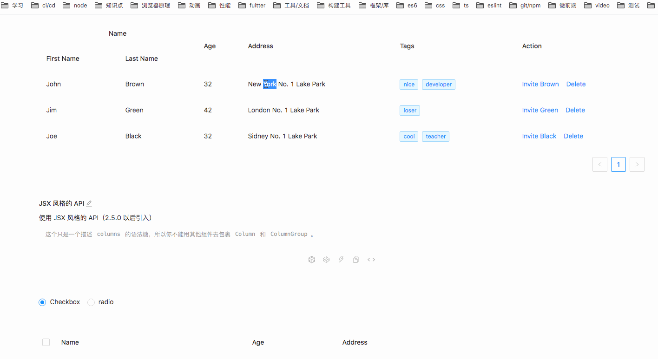Delete the Jim Green row

point(575,110)
